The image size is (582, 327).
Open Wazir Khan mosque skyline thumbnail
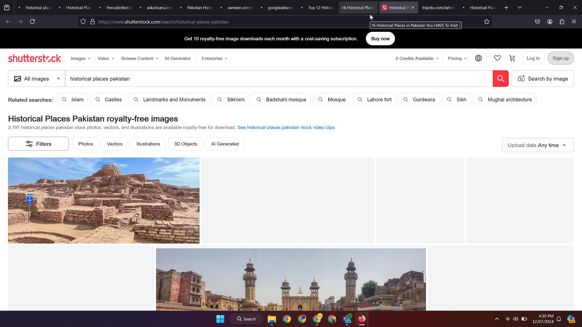[x=291, y=279]
